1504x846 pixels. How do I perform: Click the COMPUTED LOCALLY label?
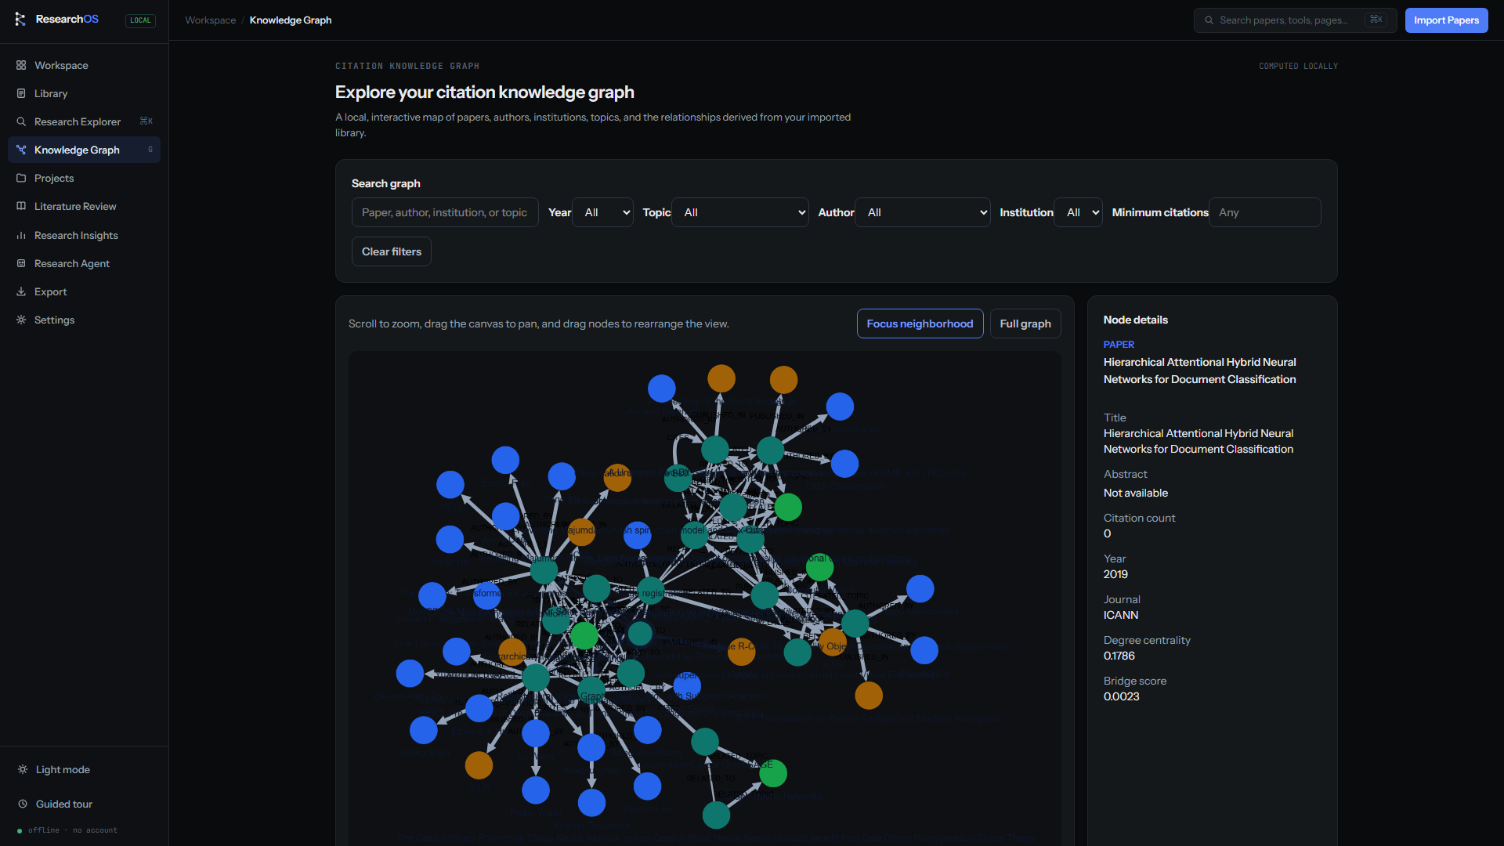point(1298,67)
